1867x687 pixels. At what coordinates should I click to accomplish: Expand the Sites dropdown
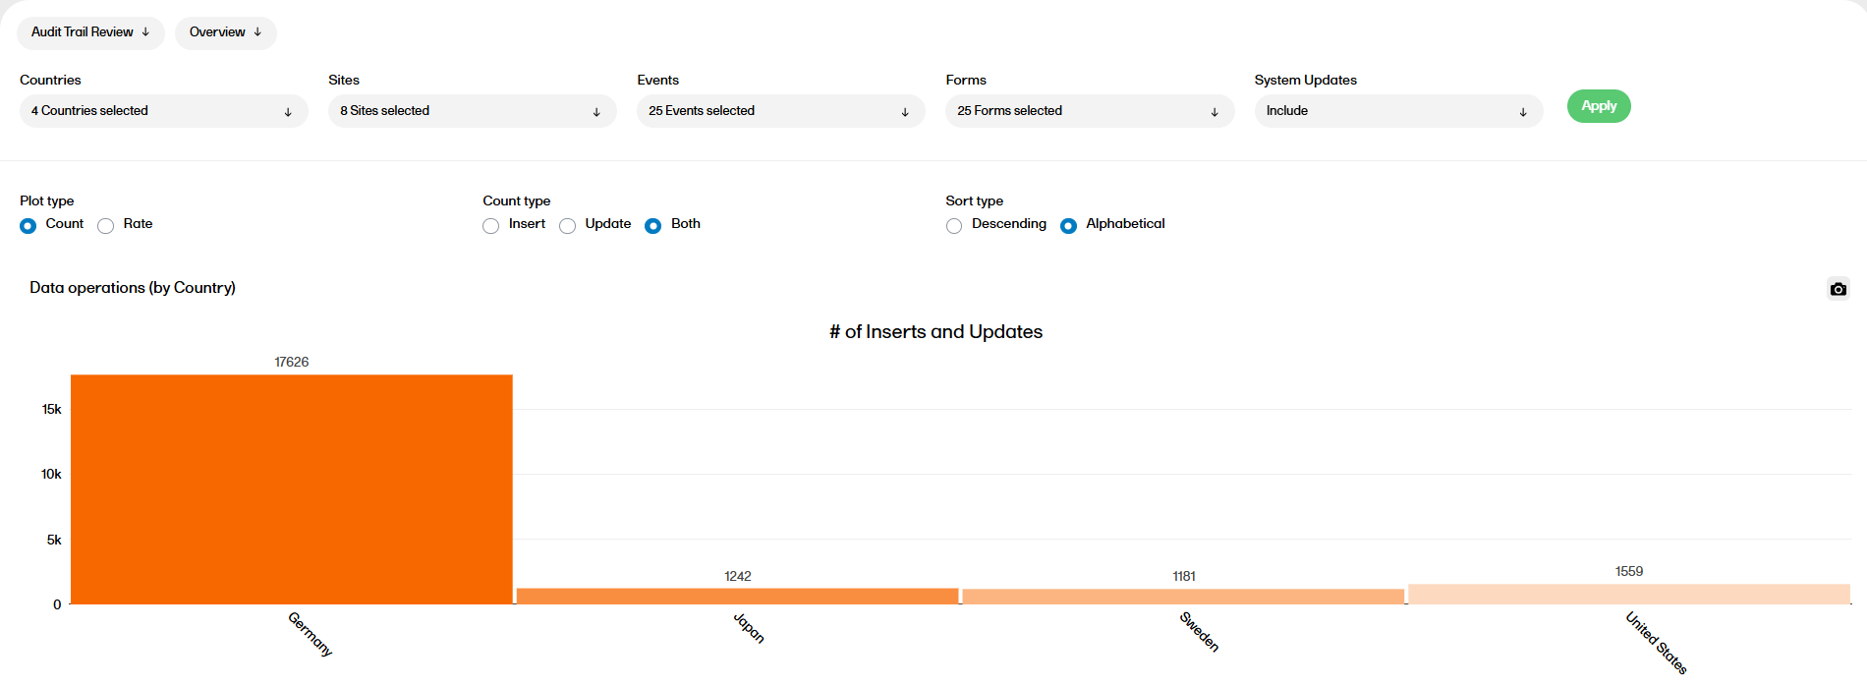click(472, 111)
